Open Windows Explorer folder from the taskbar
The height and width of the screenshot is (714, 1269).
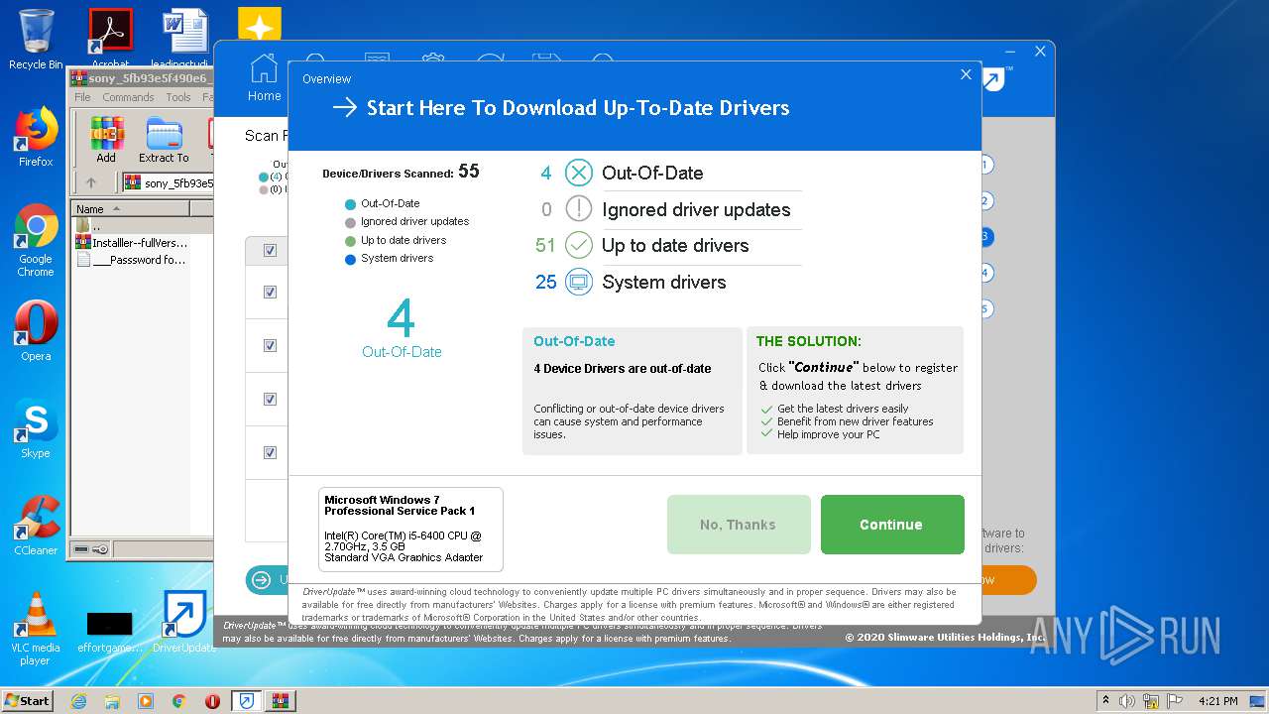pos(112,700)
